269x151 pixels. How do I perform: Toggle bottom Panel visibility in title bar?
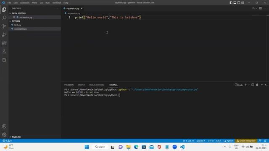[235, 3]
